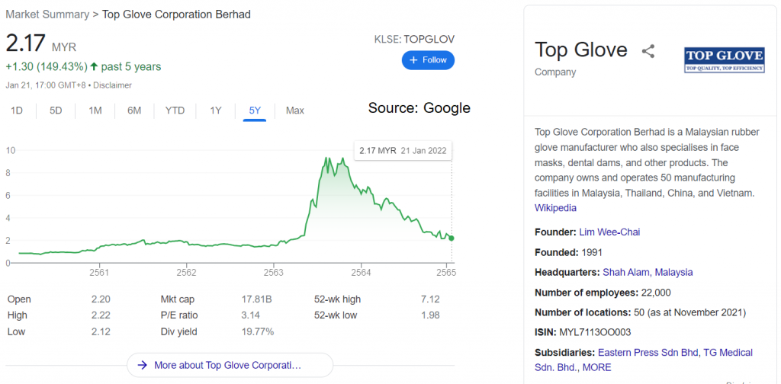
Task: Click the green endpoint dot on chart
Action: [x=452, y=238]
